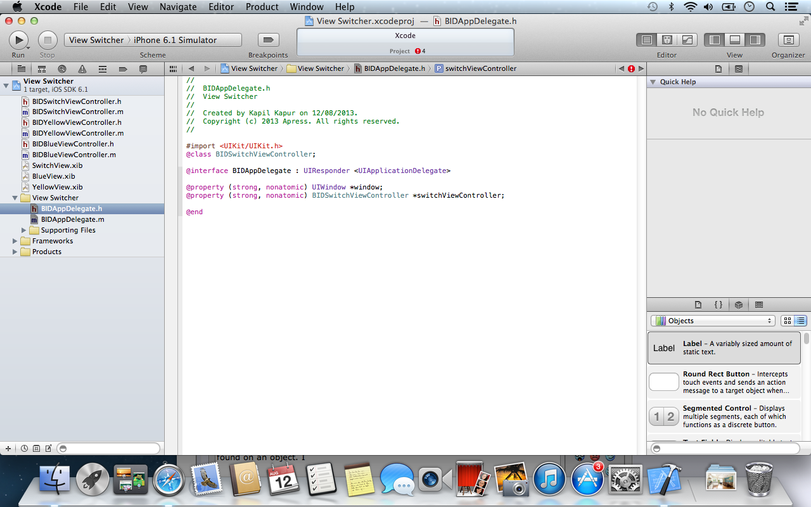The height and width of the screenshot is (507, 811).
Task: Show the Debug navigator
Action: tap(103, 68)
